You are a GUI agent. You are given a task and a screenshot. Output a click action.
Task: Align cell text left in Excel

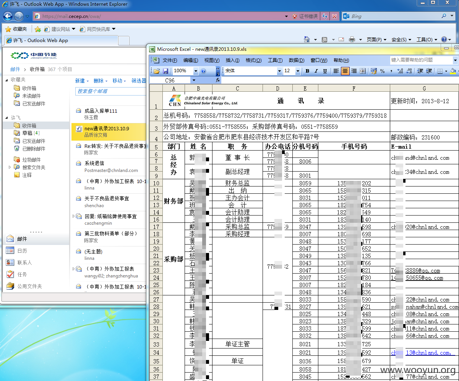336,71
